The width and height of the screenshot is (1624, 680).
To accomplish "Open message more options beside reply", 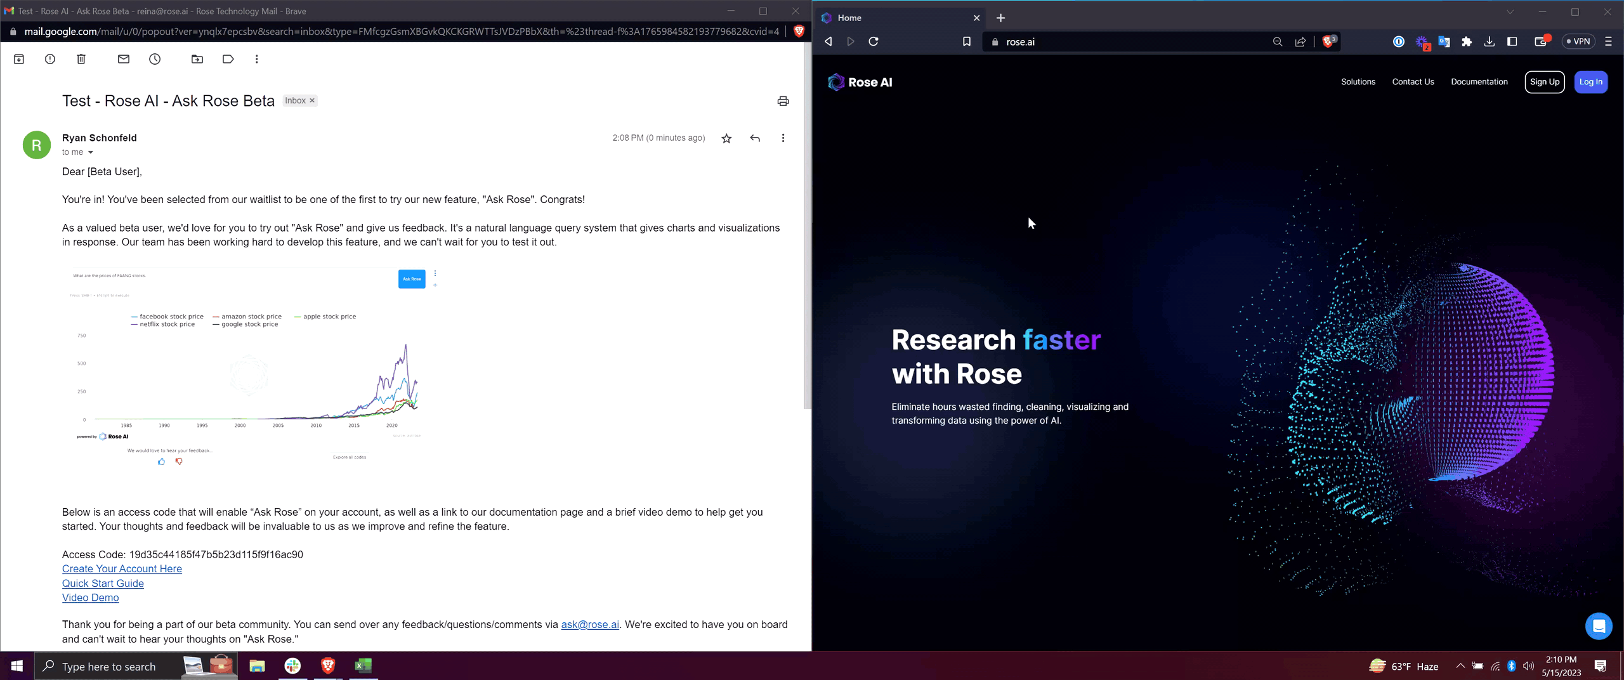I will (x=783, y=138).
